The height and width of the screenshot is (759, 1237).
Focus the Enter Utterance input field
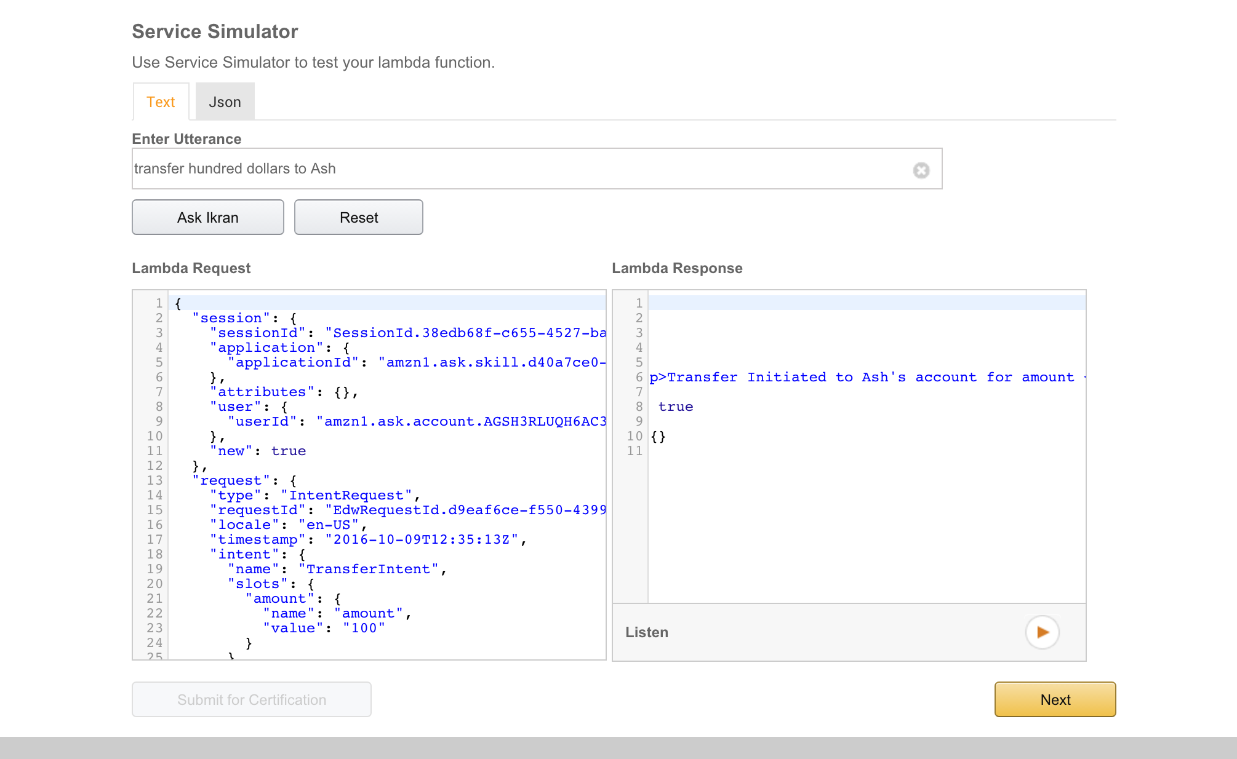click(x=517, y=169)
